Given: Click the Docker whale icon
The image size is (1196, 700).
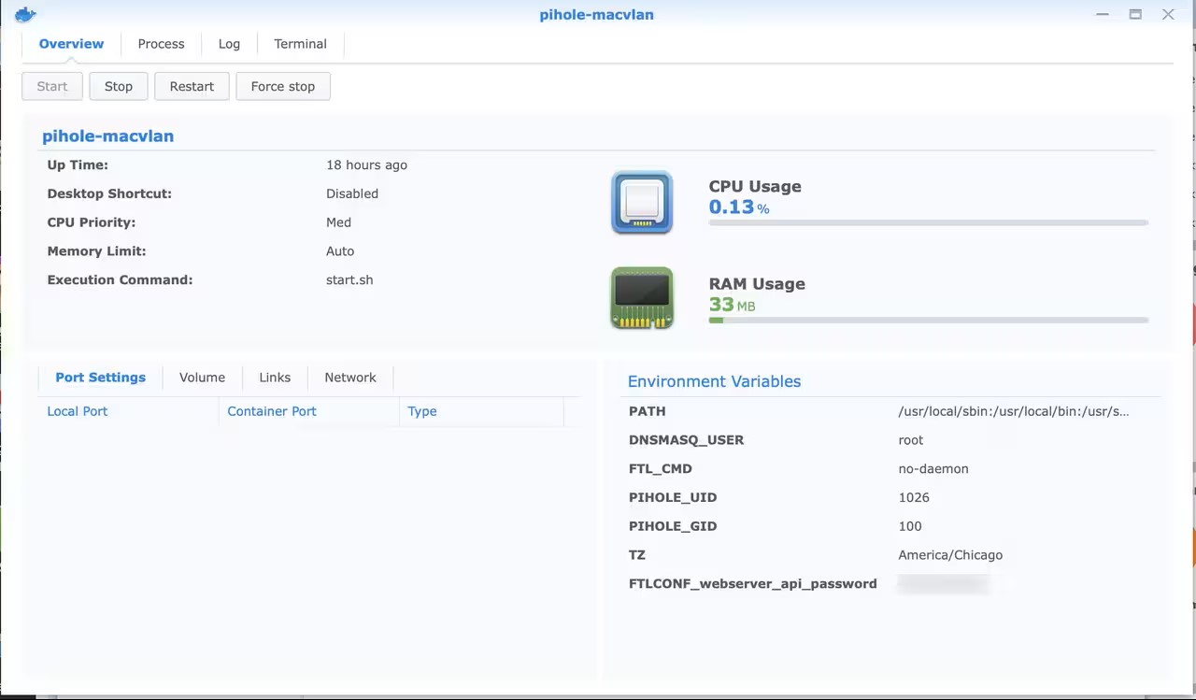Looking at the screenshot, I should pos(25,14).
